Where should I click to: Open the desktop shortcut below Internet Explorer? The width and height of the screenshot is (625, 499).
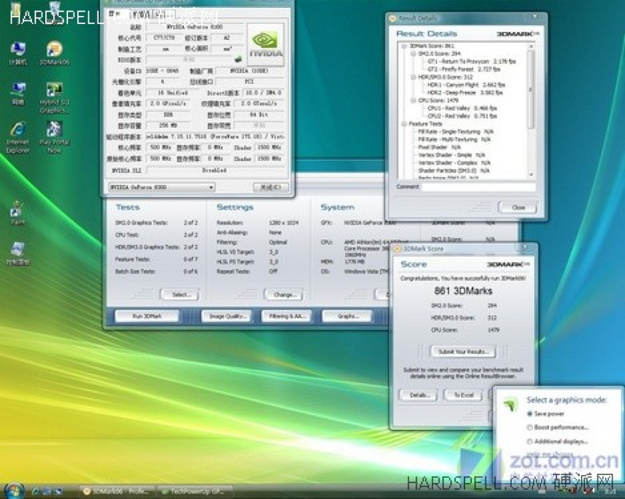[17, 213]
